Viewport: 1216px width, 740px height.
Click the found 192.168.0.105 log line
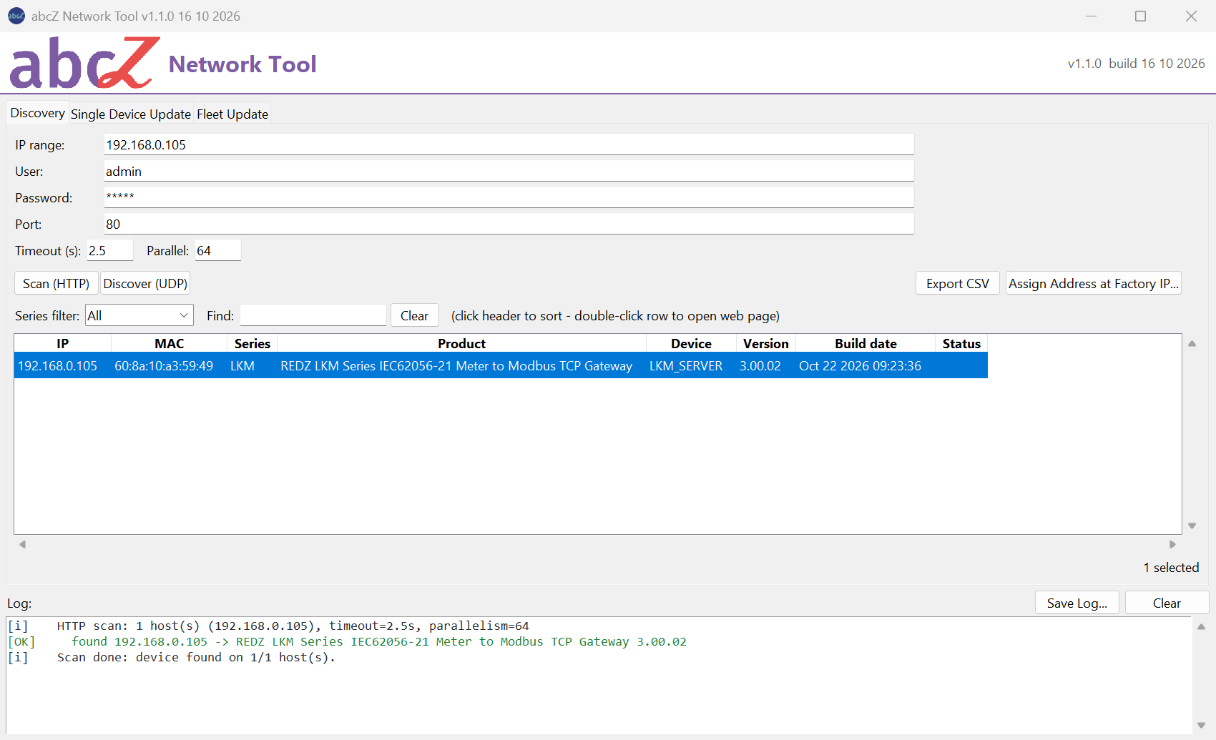(348, 641)
